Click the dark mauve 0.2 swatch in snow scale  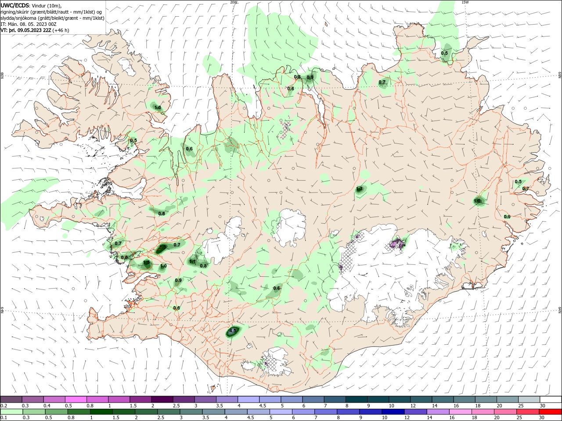pyautogui.click(x=11, y=400)
